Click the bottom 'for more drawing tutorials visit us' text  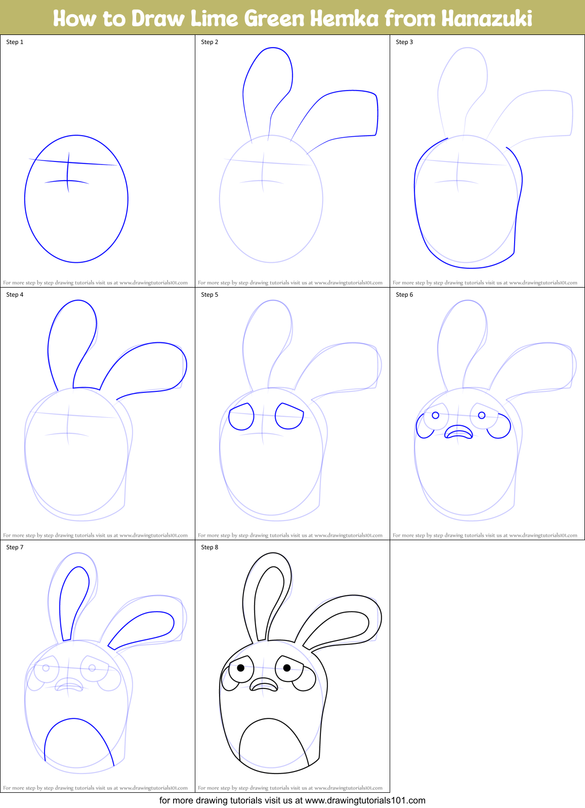tap(292, 800)
